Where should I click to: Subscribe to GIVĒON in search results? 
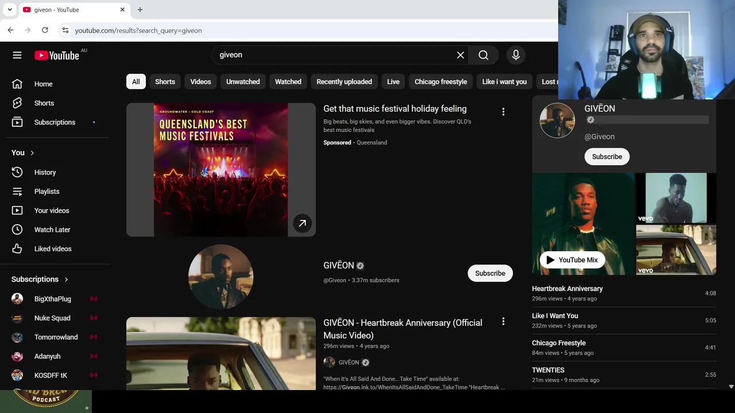pyautogui.click(x=490, y=274)
